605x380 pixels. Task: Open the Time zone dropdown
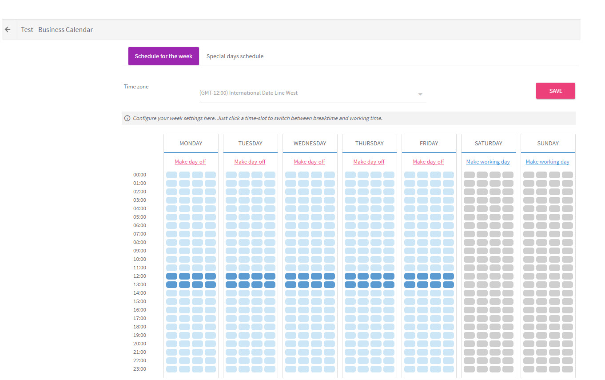313,93
